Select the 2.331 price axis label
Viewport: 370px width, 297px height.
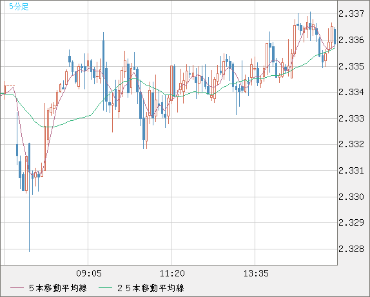point(351,170)
